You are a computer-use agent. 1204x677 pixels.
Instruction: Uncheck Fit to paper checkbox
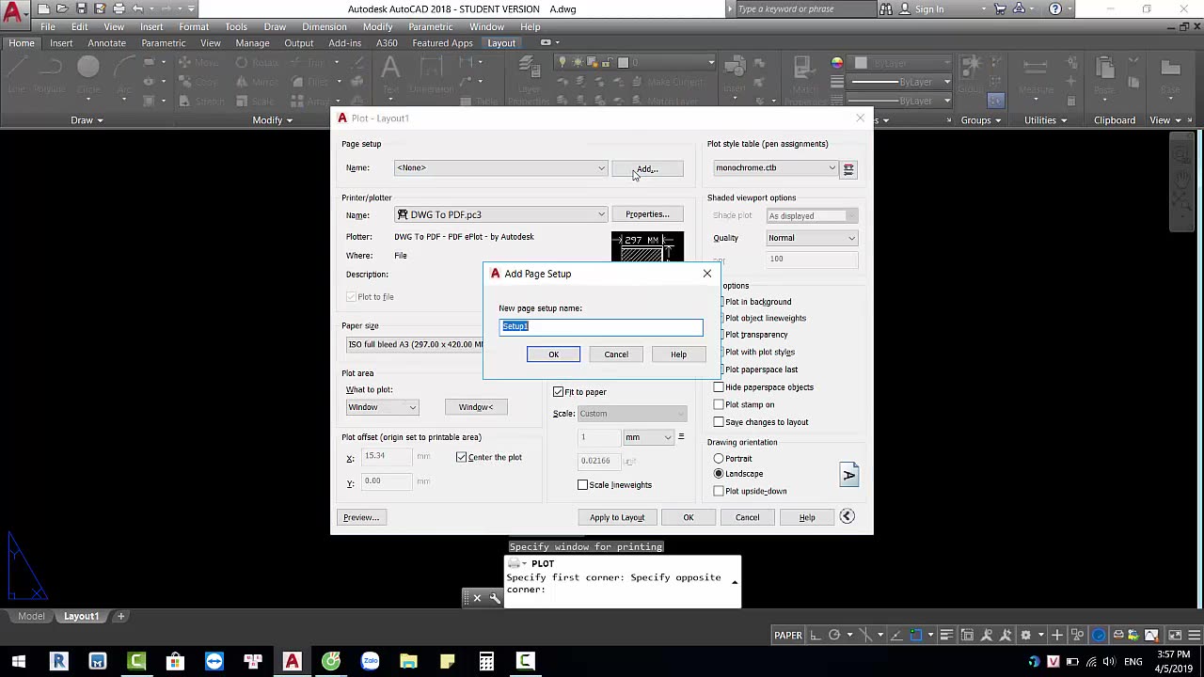tap(558, 392)
